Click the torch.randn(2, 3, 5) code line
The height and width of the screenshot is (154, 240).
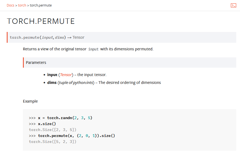(65, 118)
